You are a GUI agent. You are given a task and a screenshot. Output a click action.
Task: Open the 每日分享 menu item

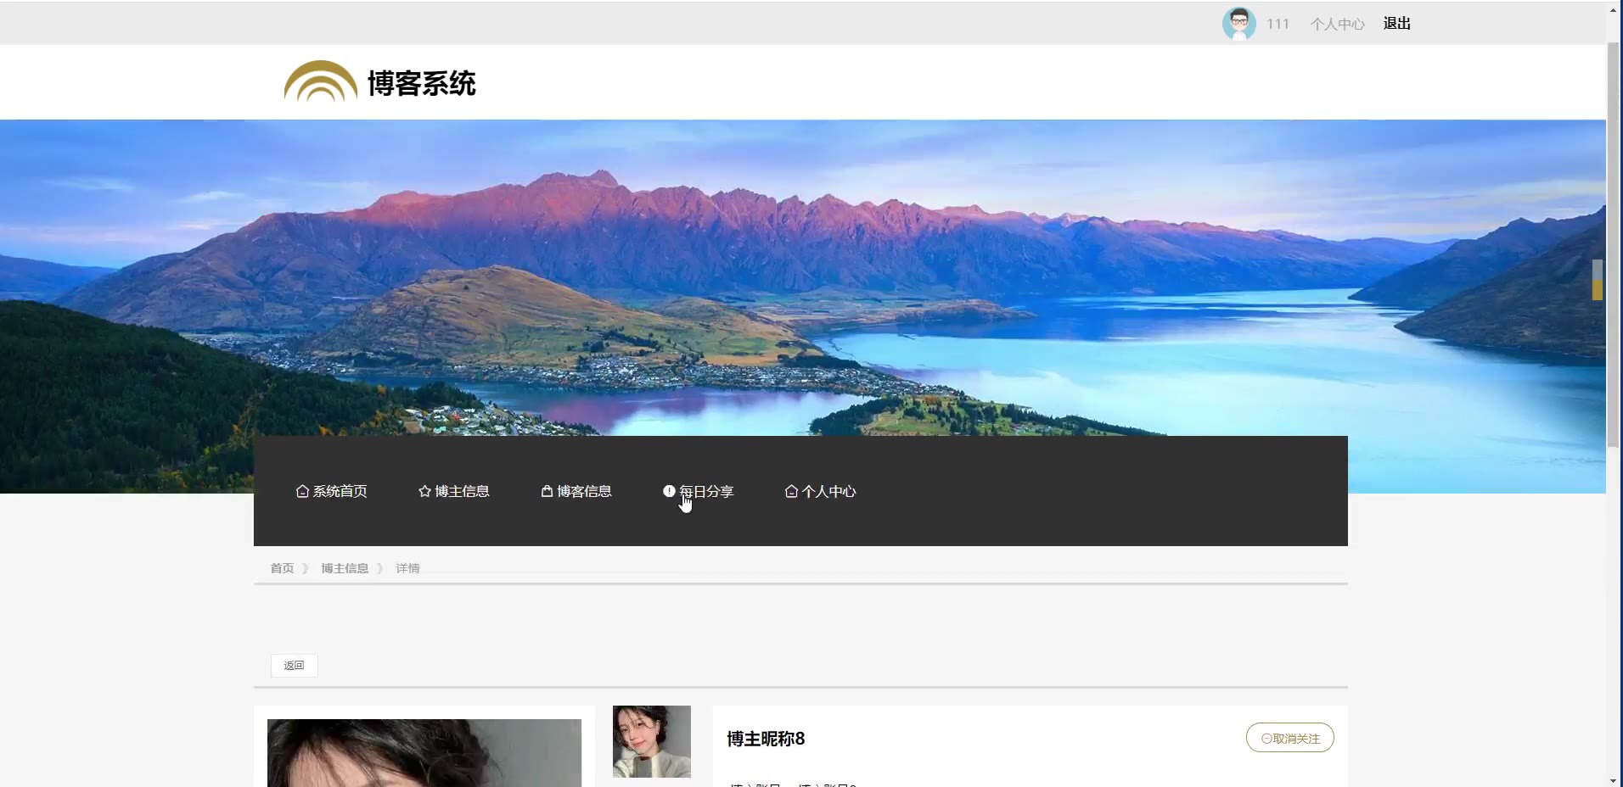tap(698, 491)
